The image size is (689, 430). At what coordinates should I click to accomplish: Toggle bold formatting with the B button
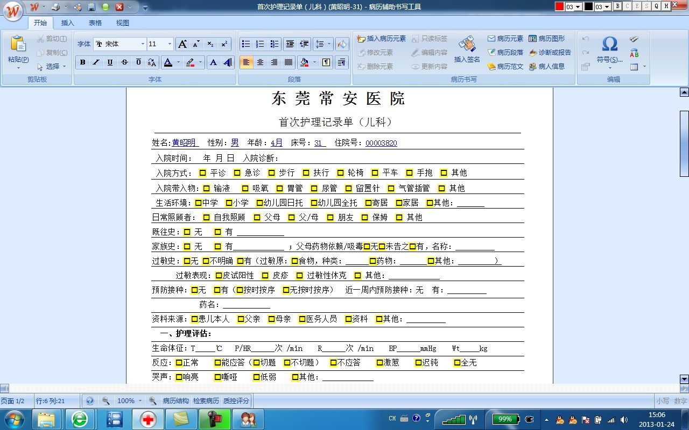pyautogui.click(x=82, y=62)
